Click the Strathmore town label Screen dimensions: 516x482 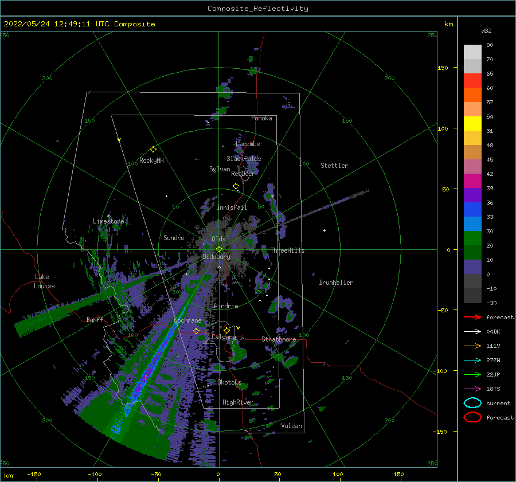[x=279, y=339]
